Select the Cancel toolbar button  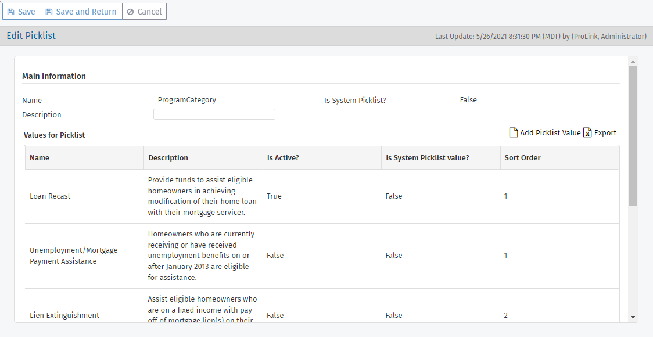coord(144,11)
